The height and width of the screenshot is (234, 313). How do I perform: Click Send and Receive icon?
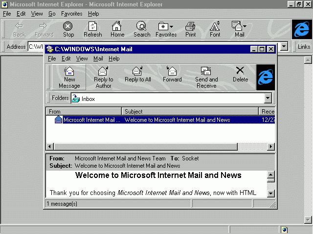click(206, 71)
